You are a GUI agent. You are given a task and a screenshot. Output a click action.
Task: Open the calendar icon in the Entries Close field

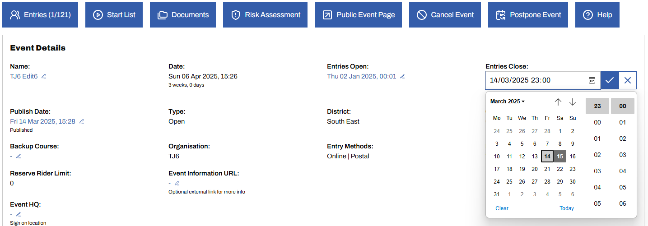point(592,80)
